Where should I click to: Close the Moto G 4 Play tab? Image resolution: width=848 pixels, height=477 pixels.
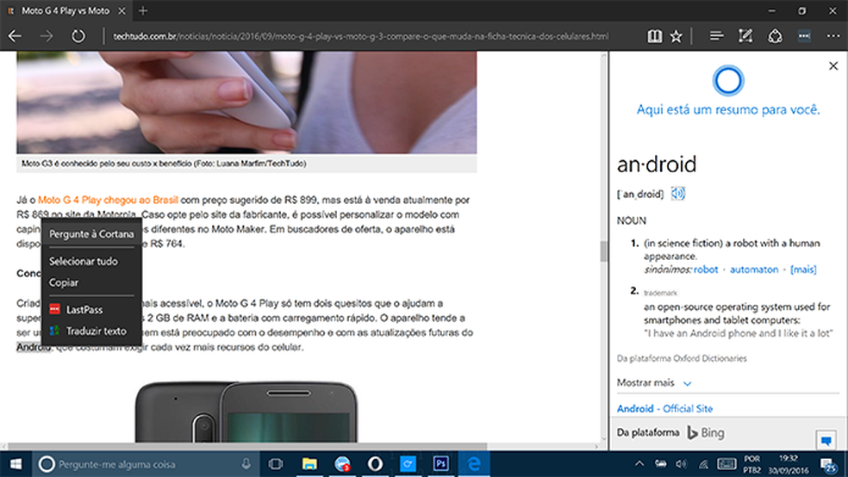pos(122,10)
